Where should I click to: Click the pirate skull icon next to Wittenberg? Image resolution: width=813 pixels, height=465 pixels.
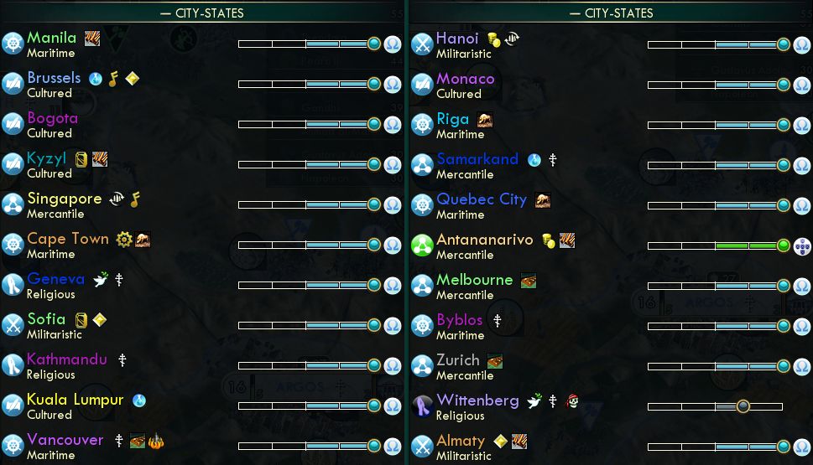[x=572, y=400]
